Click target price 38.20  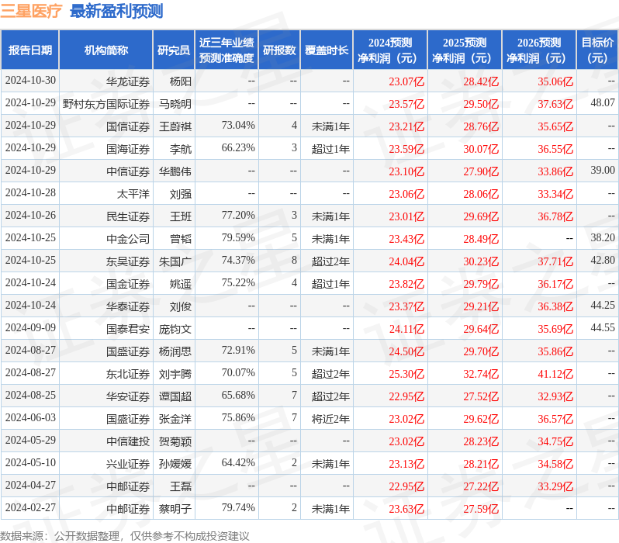603,238
